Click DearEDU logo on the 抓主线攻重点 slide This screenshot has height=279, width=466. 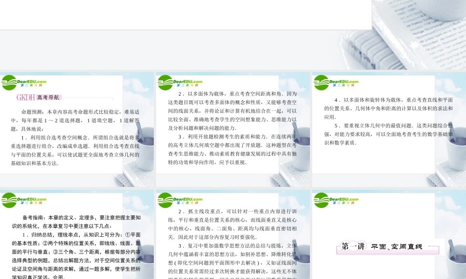point(180,200)
